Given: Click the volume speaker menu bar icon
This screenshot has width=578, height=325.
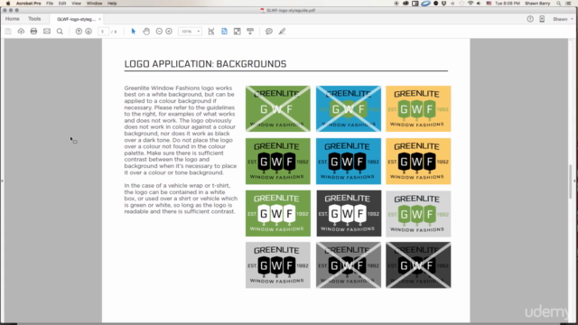Looking at the screenshot, I should (479, 4).
